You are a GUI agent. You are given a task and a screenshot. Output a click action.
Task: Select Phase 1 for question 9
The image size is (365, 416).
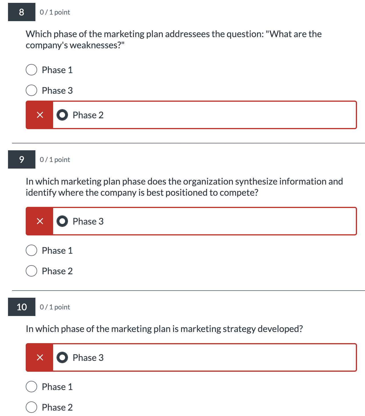click(31, 250)
